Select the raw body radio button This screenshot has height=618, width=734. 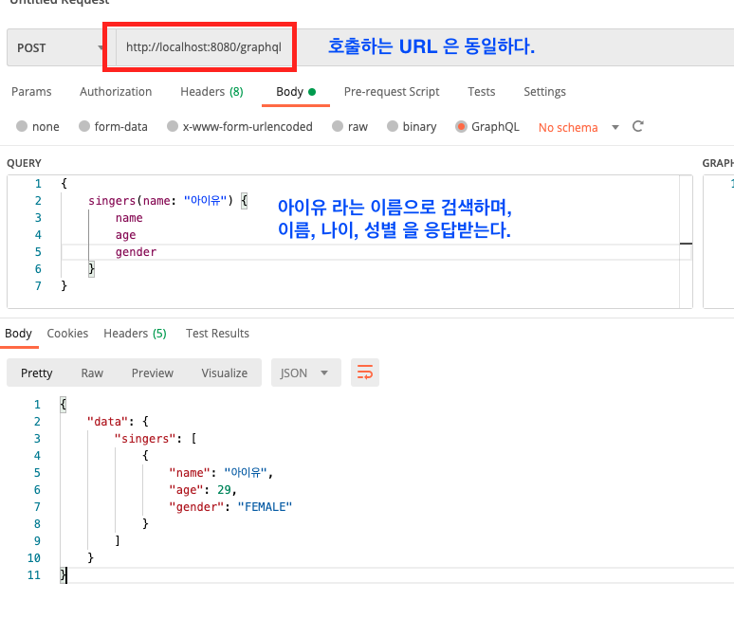(x=338, y=126)
